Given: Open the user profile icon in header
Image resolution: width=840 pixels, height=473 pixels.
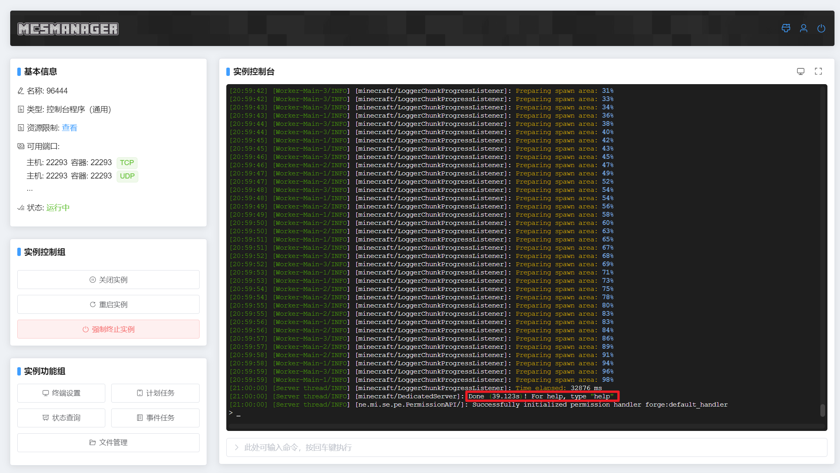Looking at the screenshot, I should pos(803,28).
